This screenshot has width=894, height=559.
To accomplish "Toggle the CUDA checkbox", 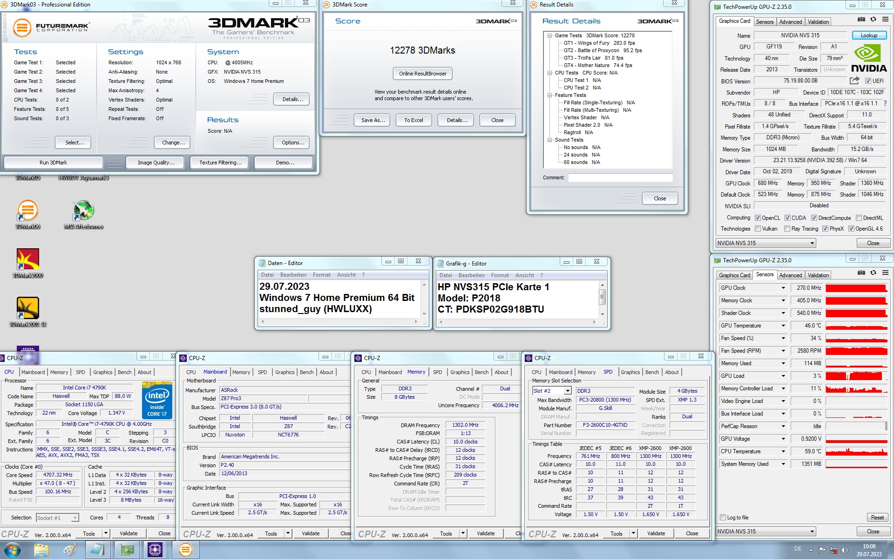I will coord(787,218).
